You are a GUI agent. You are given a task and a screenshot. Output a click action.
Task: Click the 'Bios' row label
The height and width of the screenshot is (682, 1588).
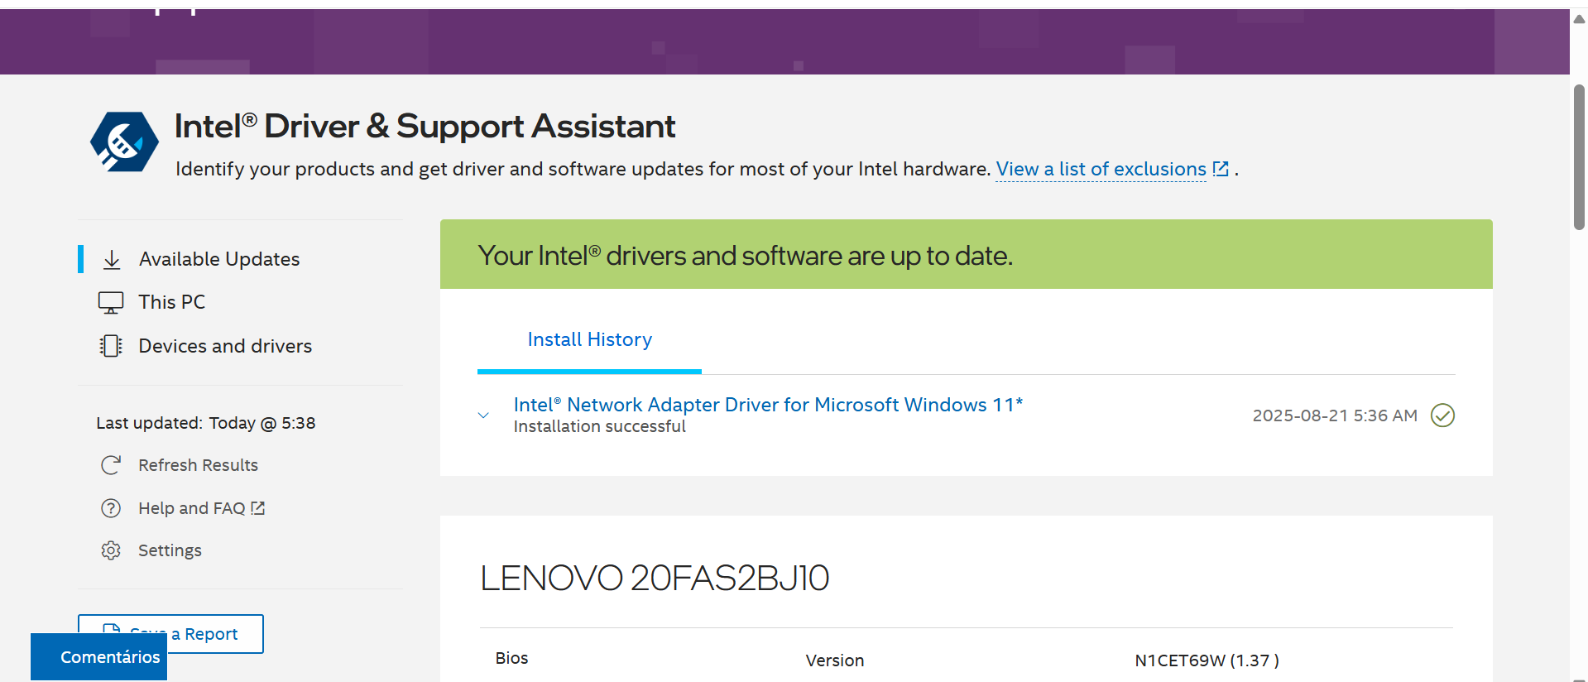pos(511,658)
